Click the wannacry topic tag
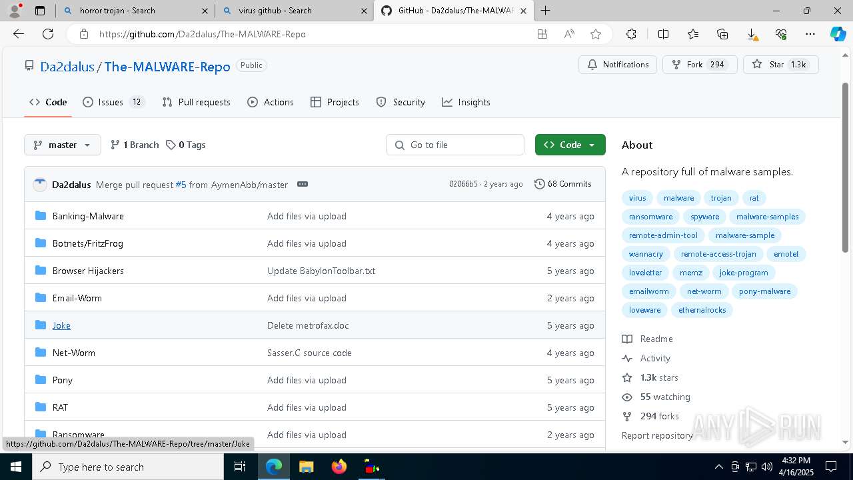 click(x=646, y=254)
